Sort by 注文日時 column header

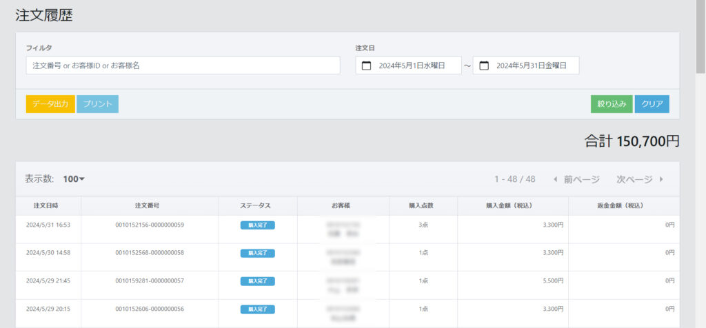pyautogui.click(x=48, y=205)
